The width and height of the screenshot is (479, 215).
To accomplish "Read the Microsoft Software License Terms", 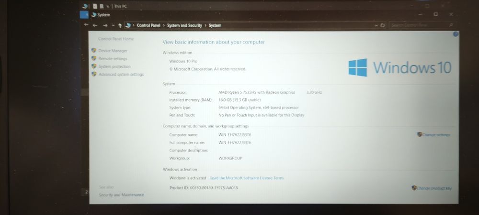I will [247, 178].
